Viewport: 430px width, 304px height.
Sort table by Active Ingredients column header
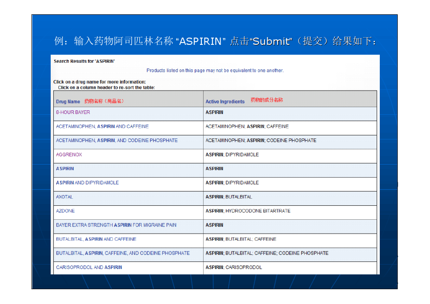tap(225, 102)
